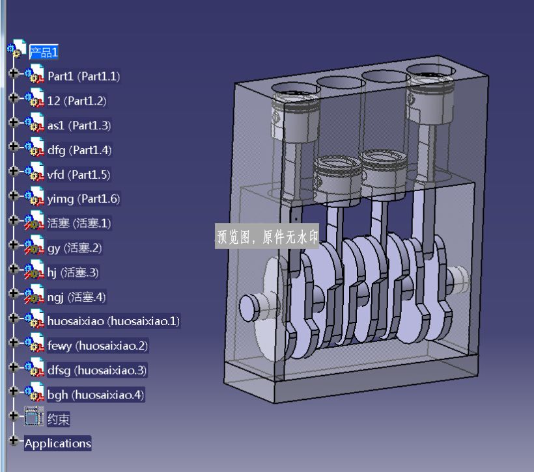Expand the Part1 (Part1.1) node
Viewport: 534px width, 472px height.
[x=14, y=73]
